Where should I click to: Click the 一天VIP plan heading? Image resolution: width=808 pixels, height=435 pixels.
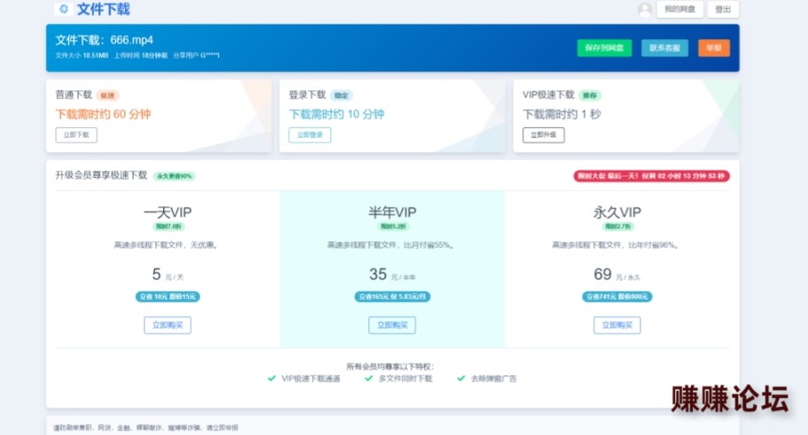point(168,212)
